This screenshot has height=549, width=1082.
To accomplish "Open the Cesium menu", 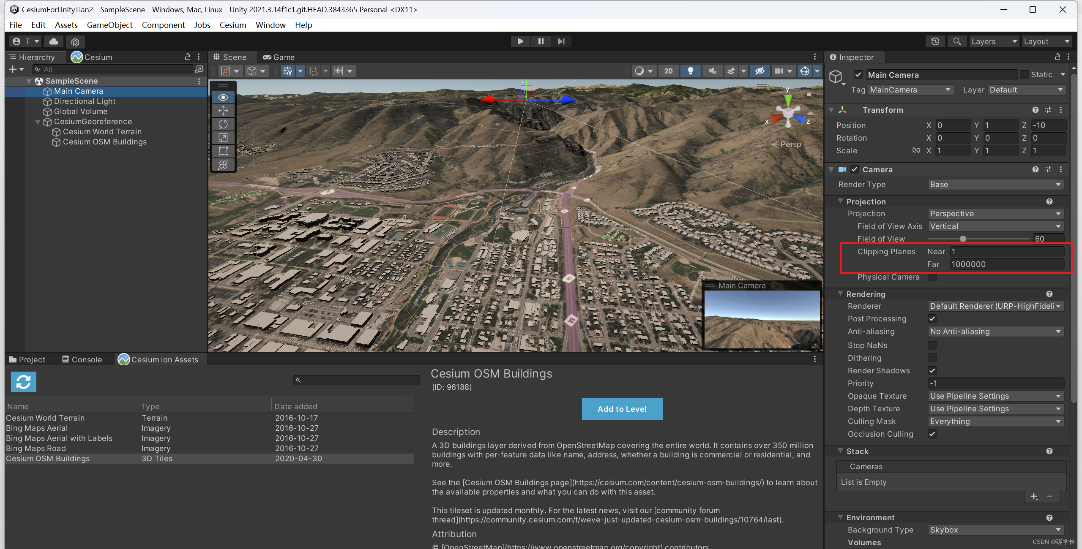I will coord(232,25).
